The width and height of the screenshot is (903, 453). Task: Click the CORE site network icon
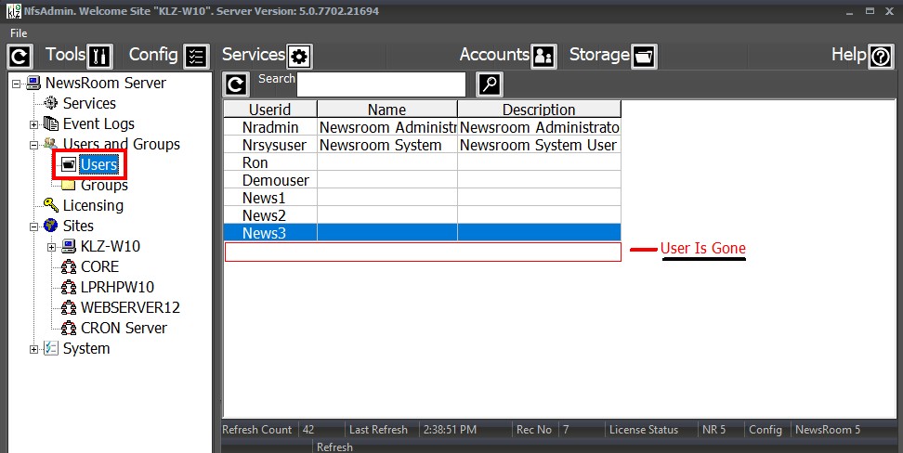tap(69, 267)
